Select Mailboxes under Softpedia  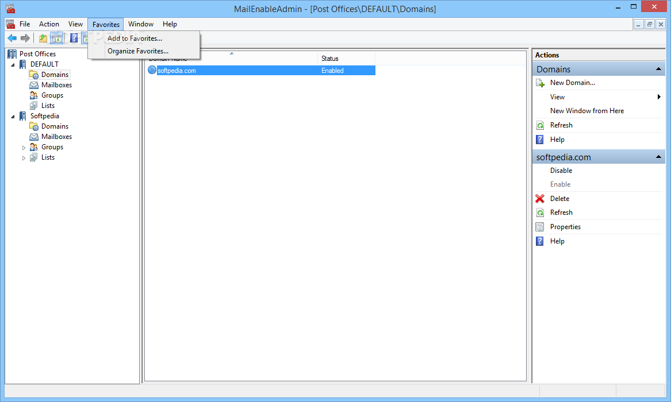[56, 137]
